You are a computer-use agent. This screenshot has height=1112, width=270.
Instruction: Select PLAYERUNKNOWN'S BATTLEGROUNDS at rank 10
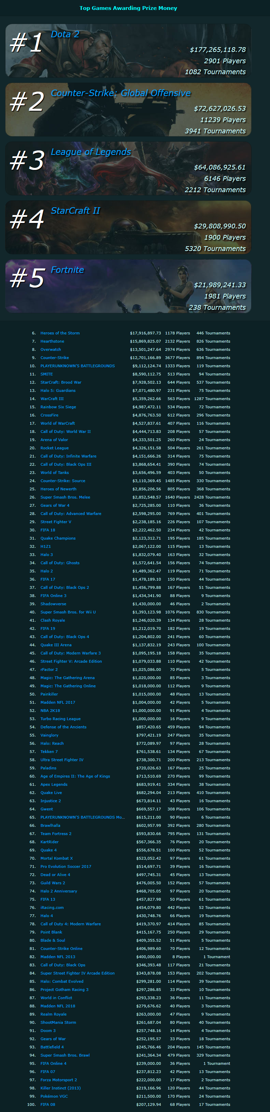coord(77,366)
